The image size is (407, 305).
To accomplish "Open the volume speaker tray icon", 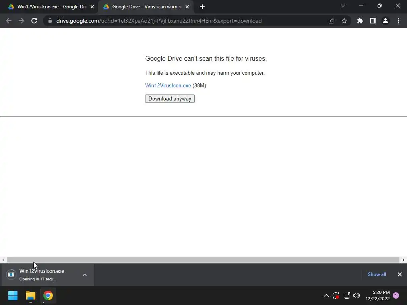I will coord(357,295).
